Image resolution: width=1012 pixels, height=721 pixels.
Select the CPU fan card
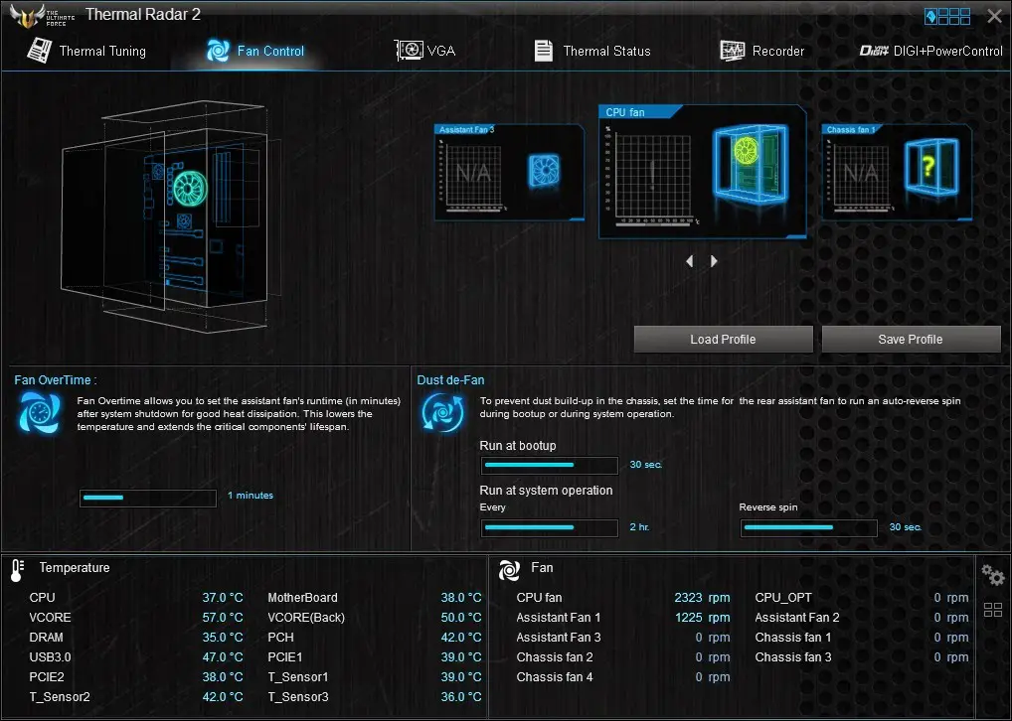pos(703,172)
